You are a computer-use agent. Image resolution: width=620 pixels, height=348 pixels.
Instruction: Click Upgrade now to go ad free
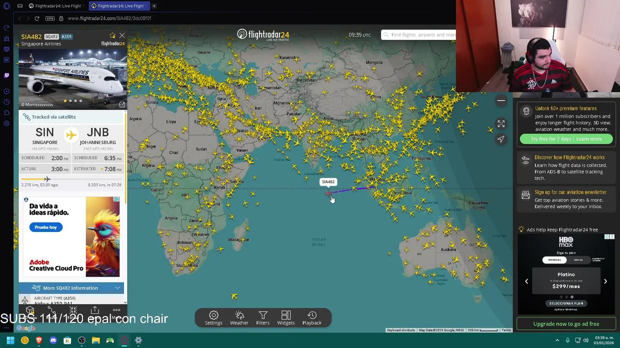566,324
